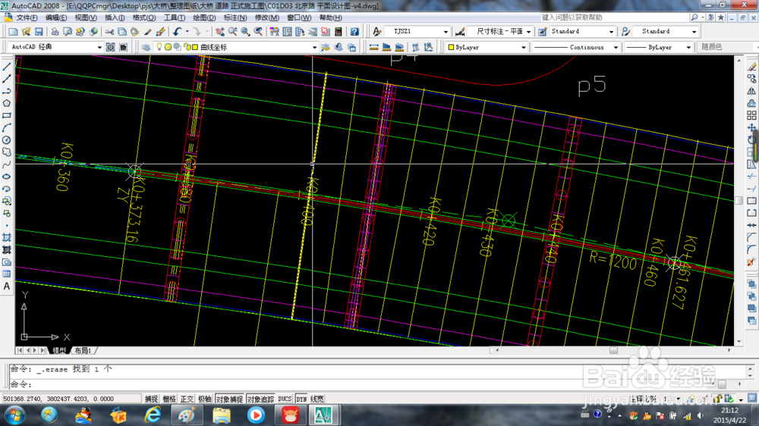Select the Ellipse draw tool
Screen dimensions: 759x426
[x=7, y=177]
